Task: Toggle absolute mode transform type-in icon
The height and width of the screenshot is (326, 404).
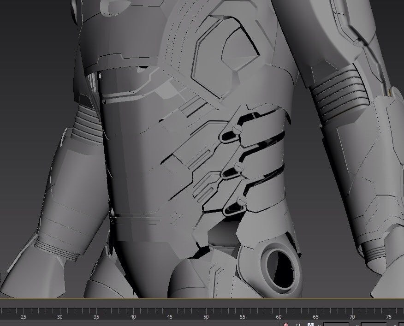Action: click(310, 325)
